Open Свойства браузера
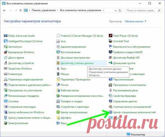Screen dimensions: 165x137 point(124,96)
